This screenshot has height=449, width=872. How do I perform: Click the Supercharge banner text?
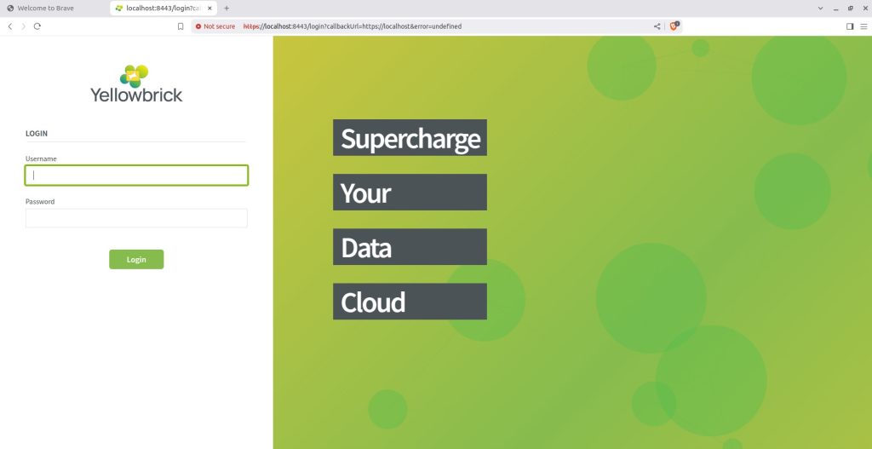coord(410,138)
